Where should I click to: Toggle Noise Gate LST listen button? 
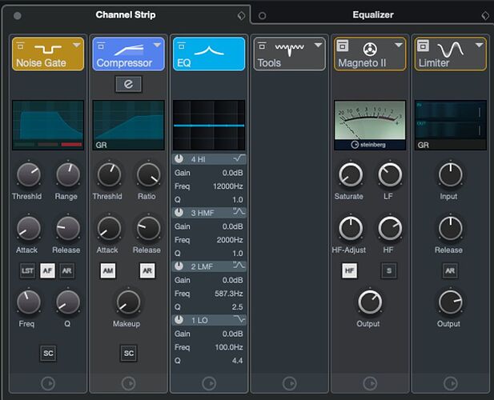click(28, 270)
